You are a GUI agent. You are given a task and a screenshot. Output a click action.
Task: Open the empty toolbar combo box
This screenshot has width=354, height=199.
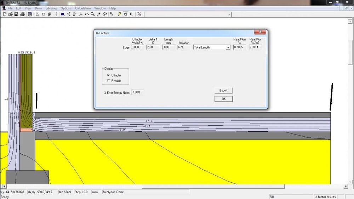(229, 15)
